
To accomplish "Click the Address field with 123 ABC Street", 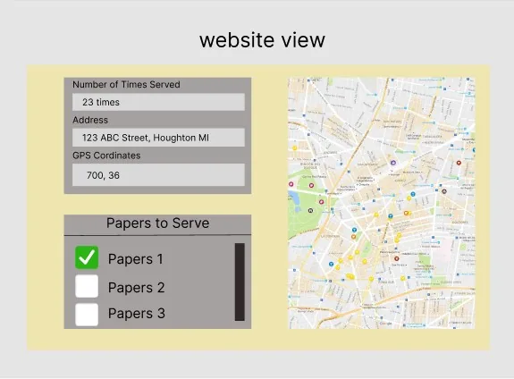I will [158, 138].
